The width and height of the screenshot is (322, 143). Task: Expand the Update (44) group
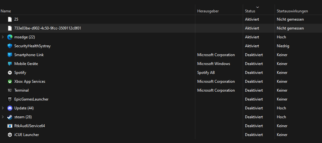pos(3,108)
